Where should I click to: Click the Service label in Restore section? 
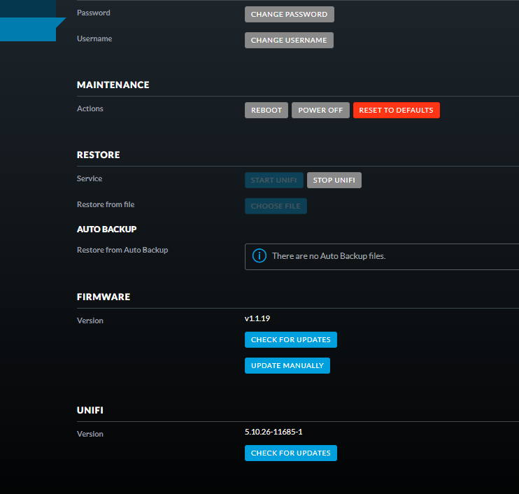click(90, 179)
